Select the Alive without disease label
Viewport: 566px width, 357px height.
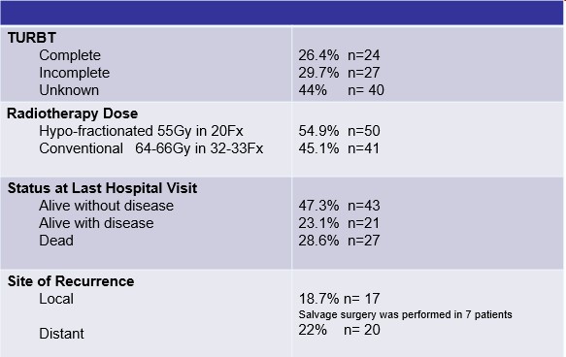click(106, 206)
